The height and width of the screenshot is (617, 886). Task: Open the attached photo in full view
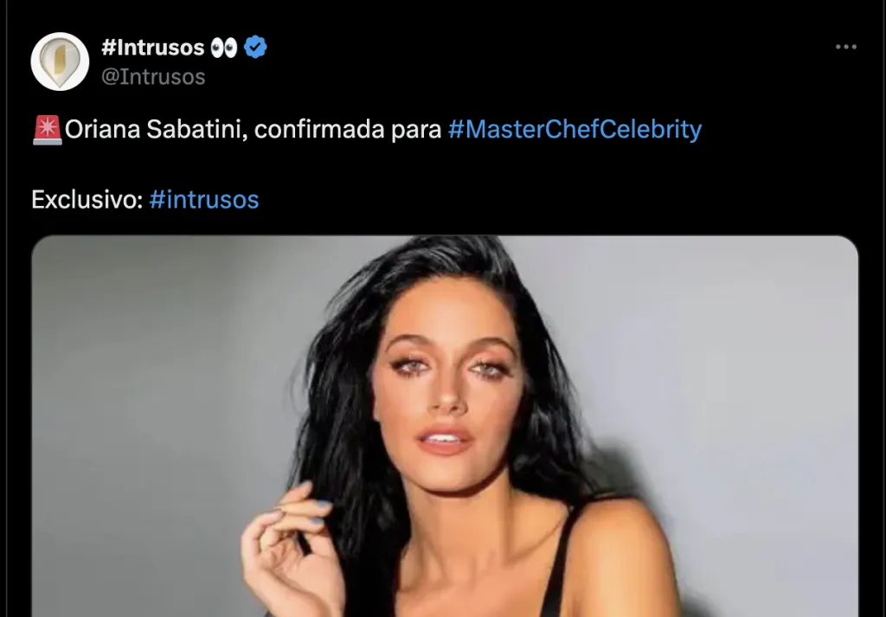pyautogui.click(x=445, y=426)
